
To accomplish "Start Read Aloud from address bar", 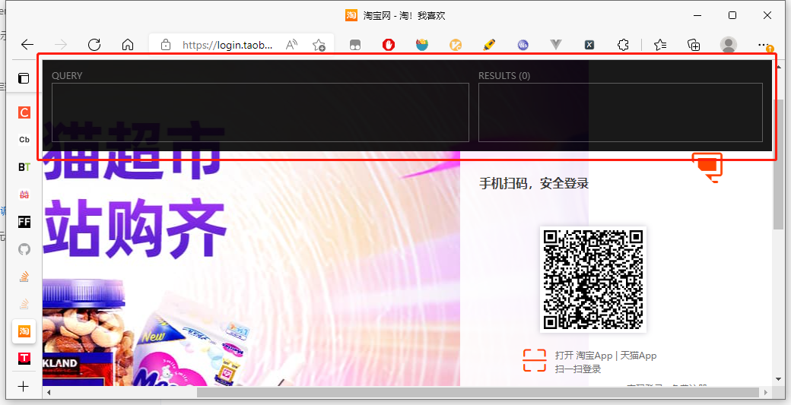I will (x=291, y=45).
